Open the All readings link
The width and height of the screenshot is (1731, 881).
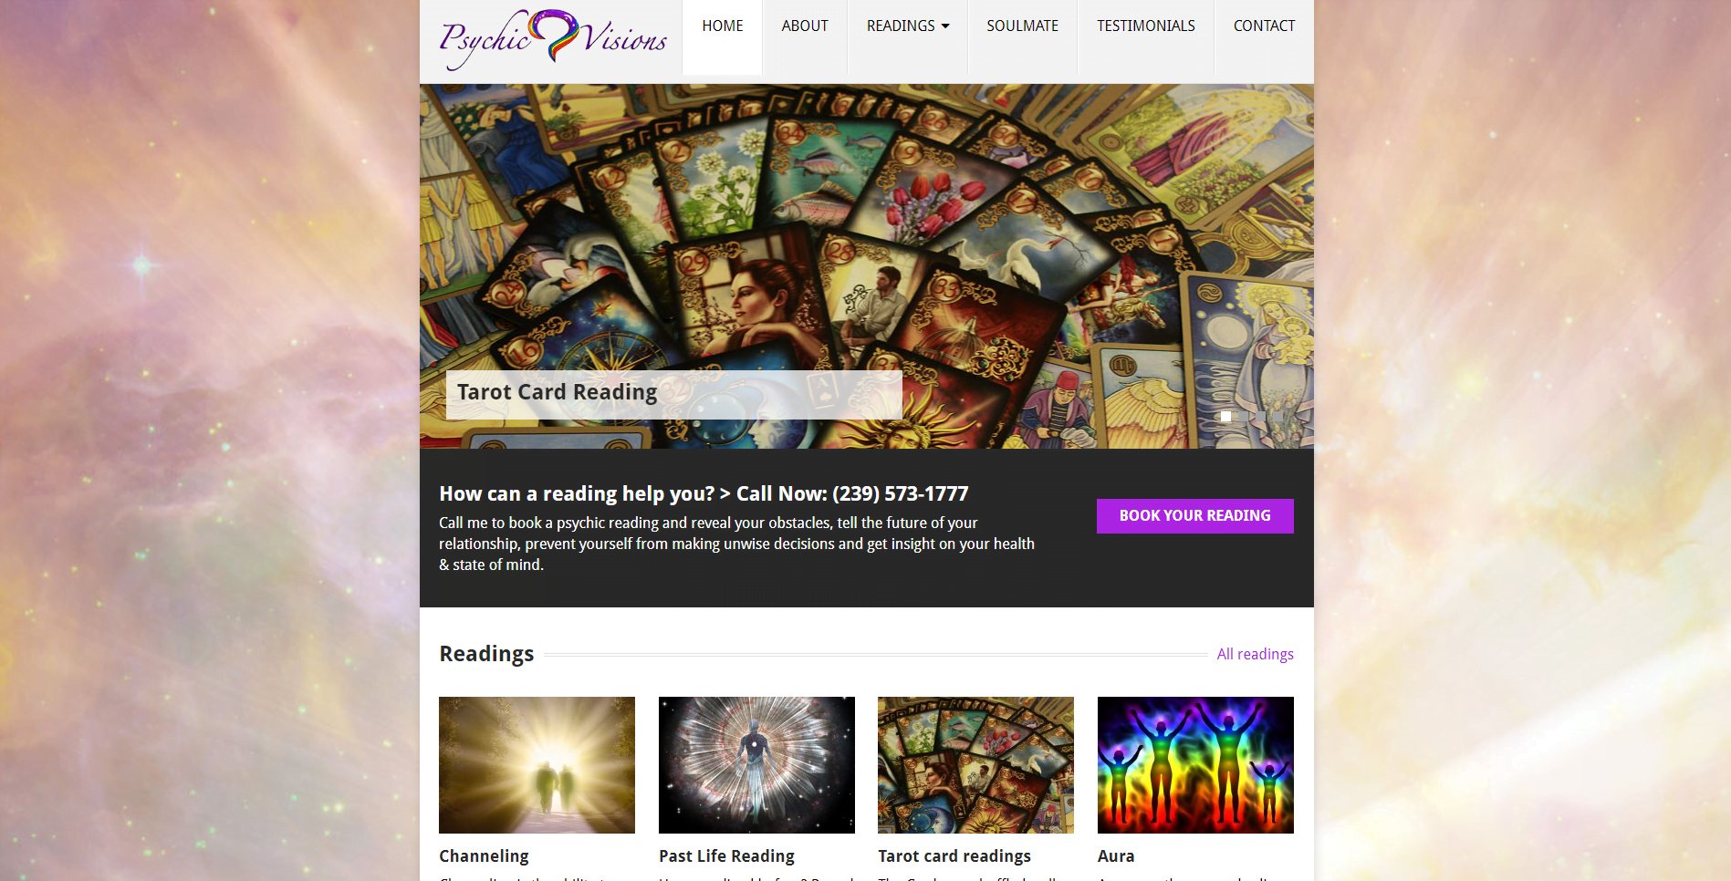tap(1256, 654)
